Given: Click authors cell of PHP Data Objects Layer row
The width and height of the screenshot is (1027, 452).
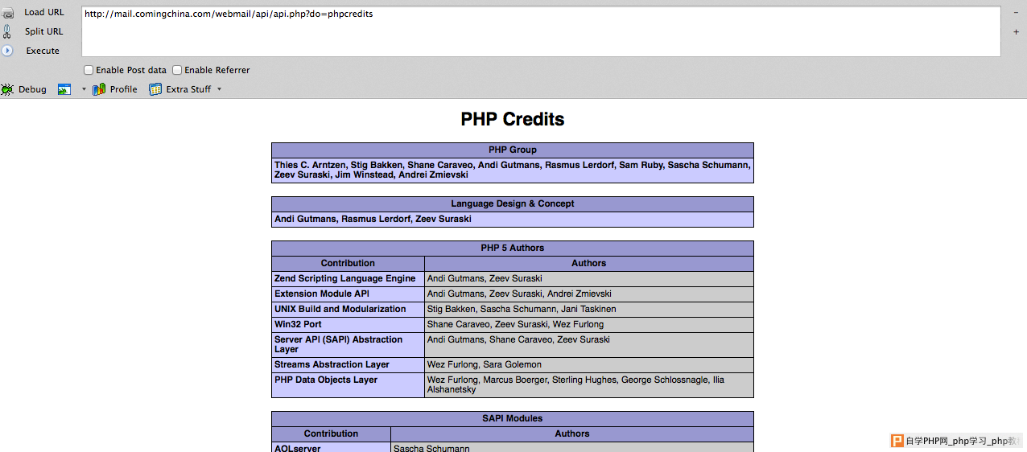Looking at the screenshot, I should [x=589, y=385].
